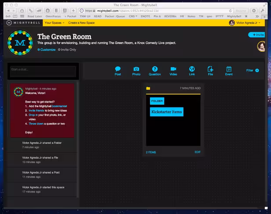This screenshot has width=271, height=214.
Task: Add a Link using the globe icon
Action: 192,69
